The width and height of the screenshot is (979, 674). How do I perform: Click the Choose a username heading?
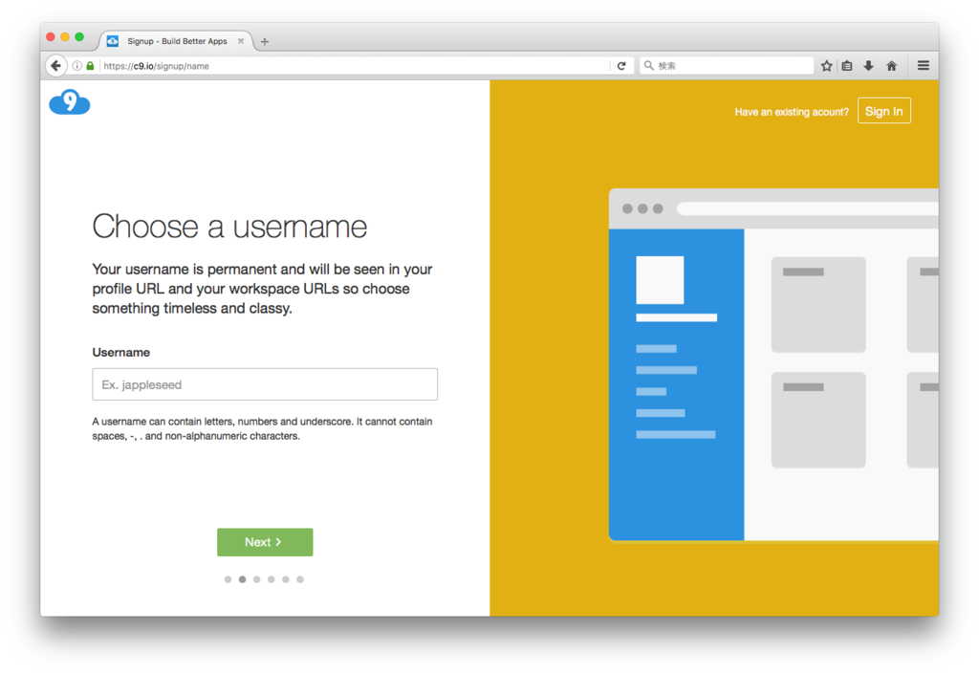[229, 226]
